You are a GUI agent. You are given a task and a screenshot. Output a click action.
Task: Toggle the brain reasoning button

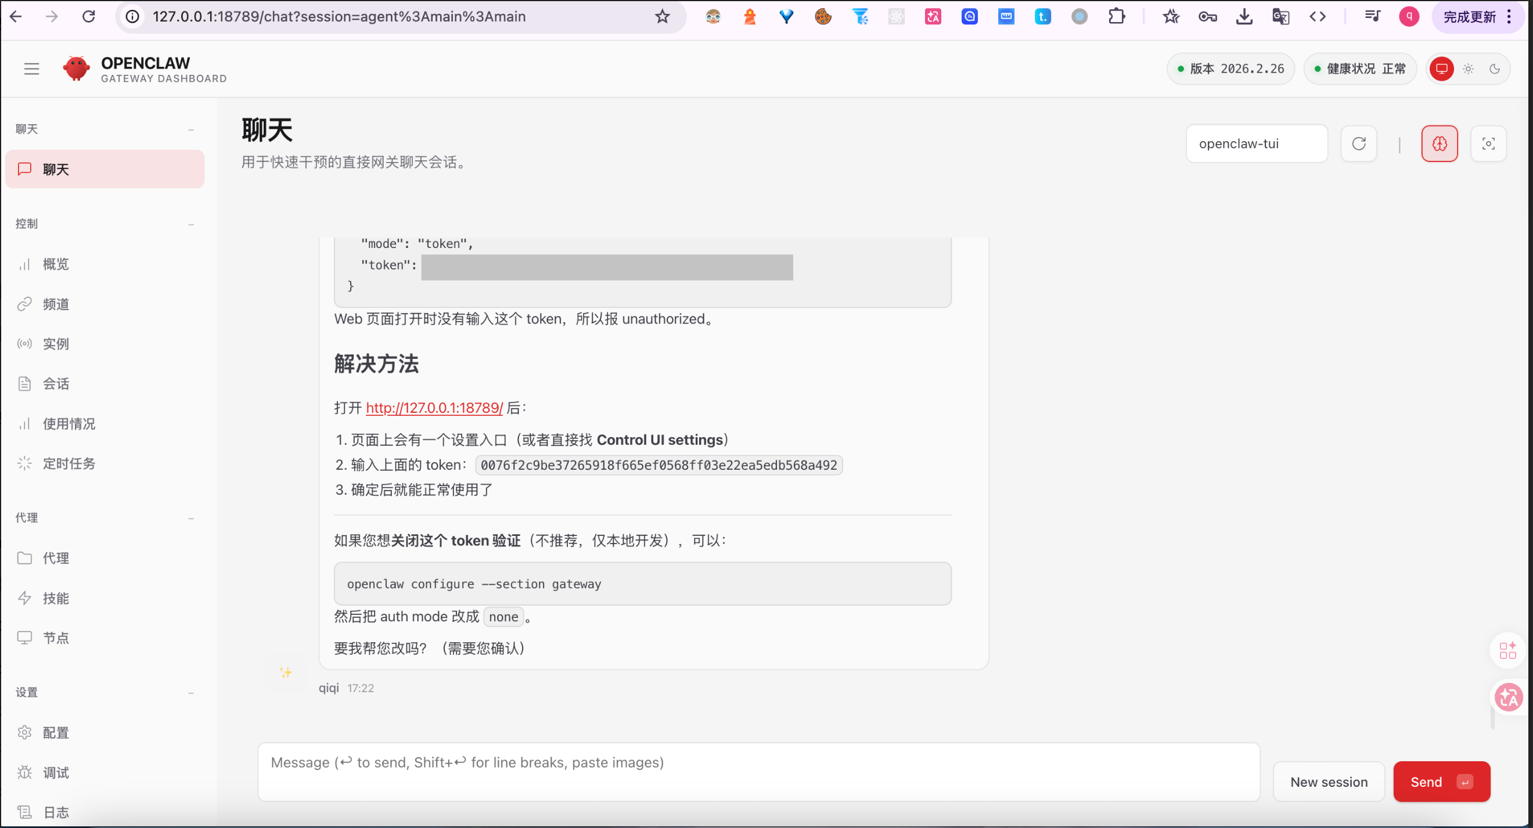tap(1440, 143)
